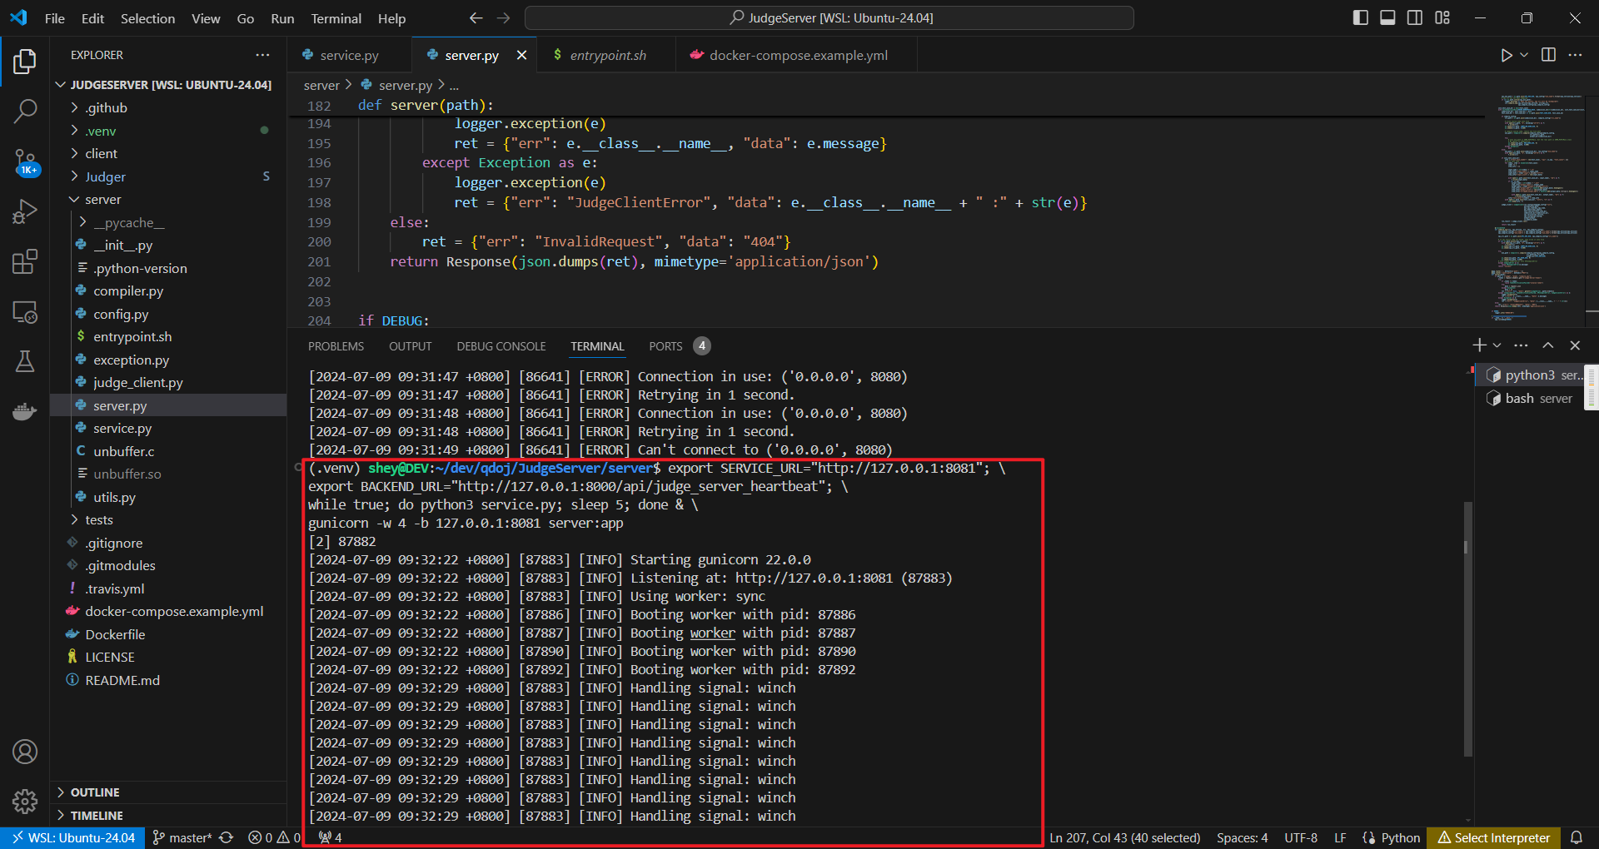Run the Python file with play icon
1599x849 pixels.
click(1506, 55)
